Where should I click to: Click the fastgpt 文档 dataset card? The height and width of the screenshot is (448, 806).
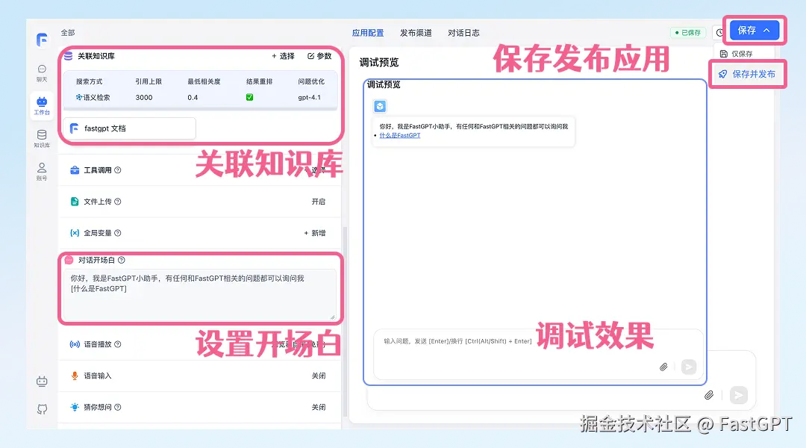pos(130,128)
